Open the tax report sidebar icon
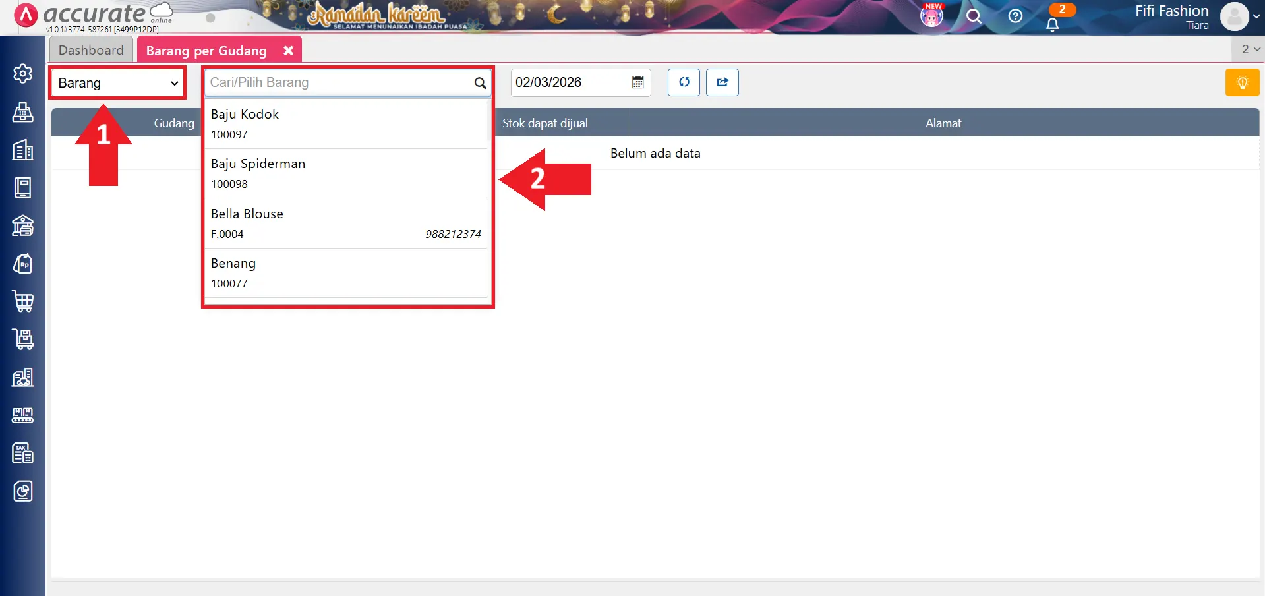Screen dimensions: 1265x596 [x=23, y=453]
